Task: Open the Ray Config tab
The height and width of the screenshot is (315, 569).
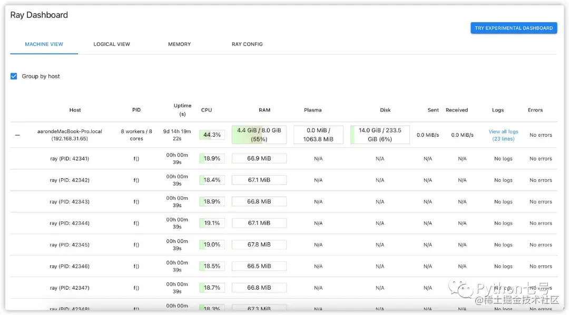Action: [x=247, y=44]
